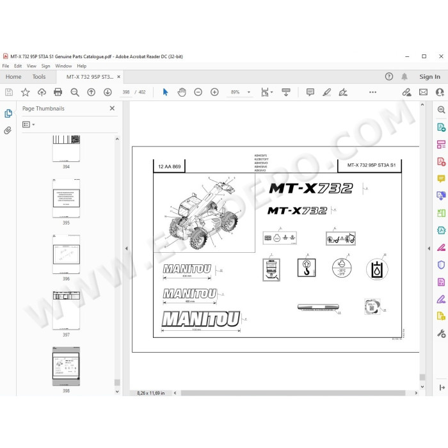Open More Tools wrench icon
This screenshot has height=448, width=448.
click(x=441, y=333)
